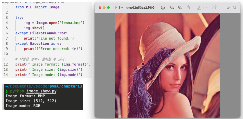Viewport: 243px width, 119px height.
Task: Open search with the magnifying glass
Action: 236,8
